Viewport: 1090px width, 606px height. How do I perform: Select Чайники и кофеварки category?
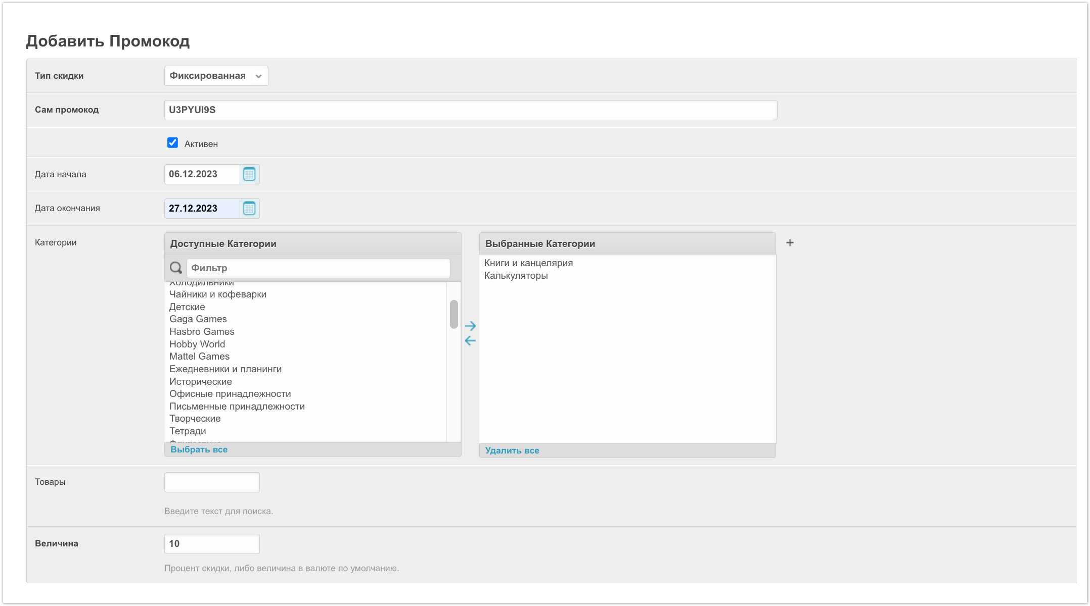pos(217,294)
